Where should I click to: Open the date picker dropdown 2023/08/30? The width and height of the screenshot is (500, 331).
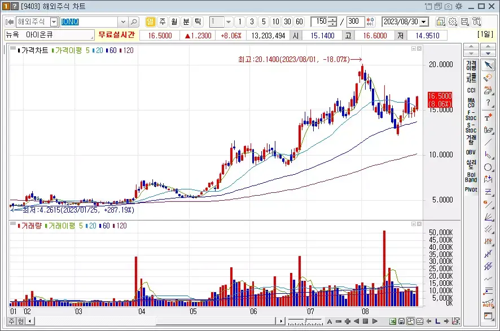pyautogui.click(x=424, y=22)
